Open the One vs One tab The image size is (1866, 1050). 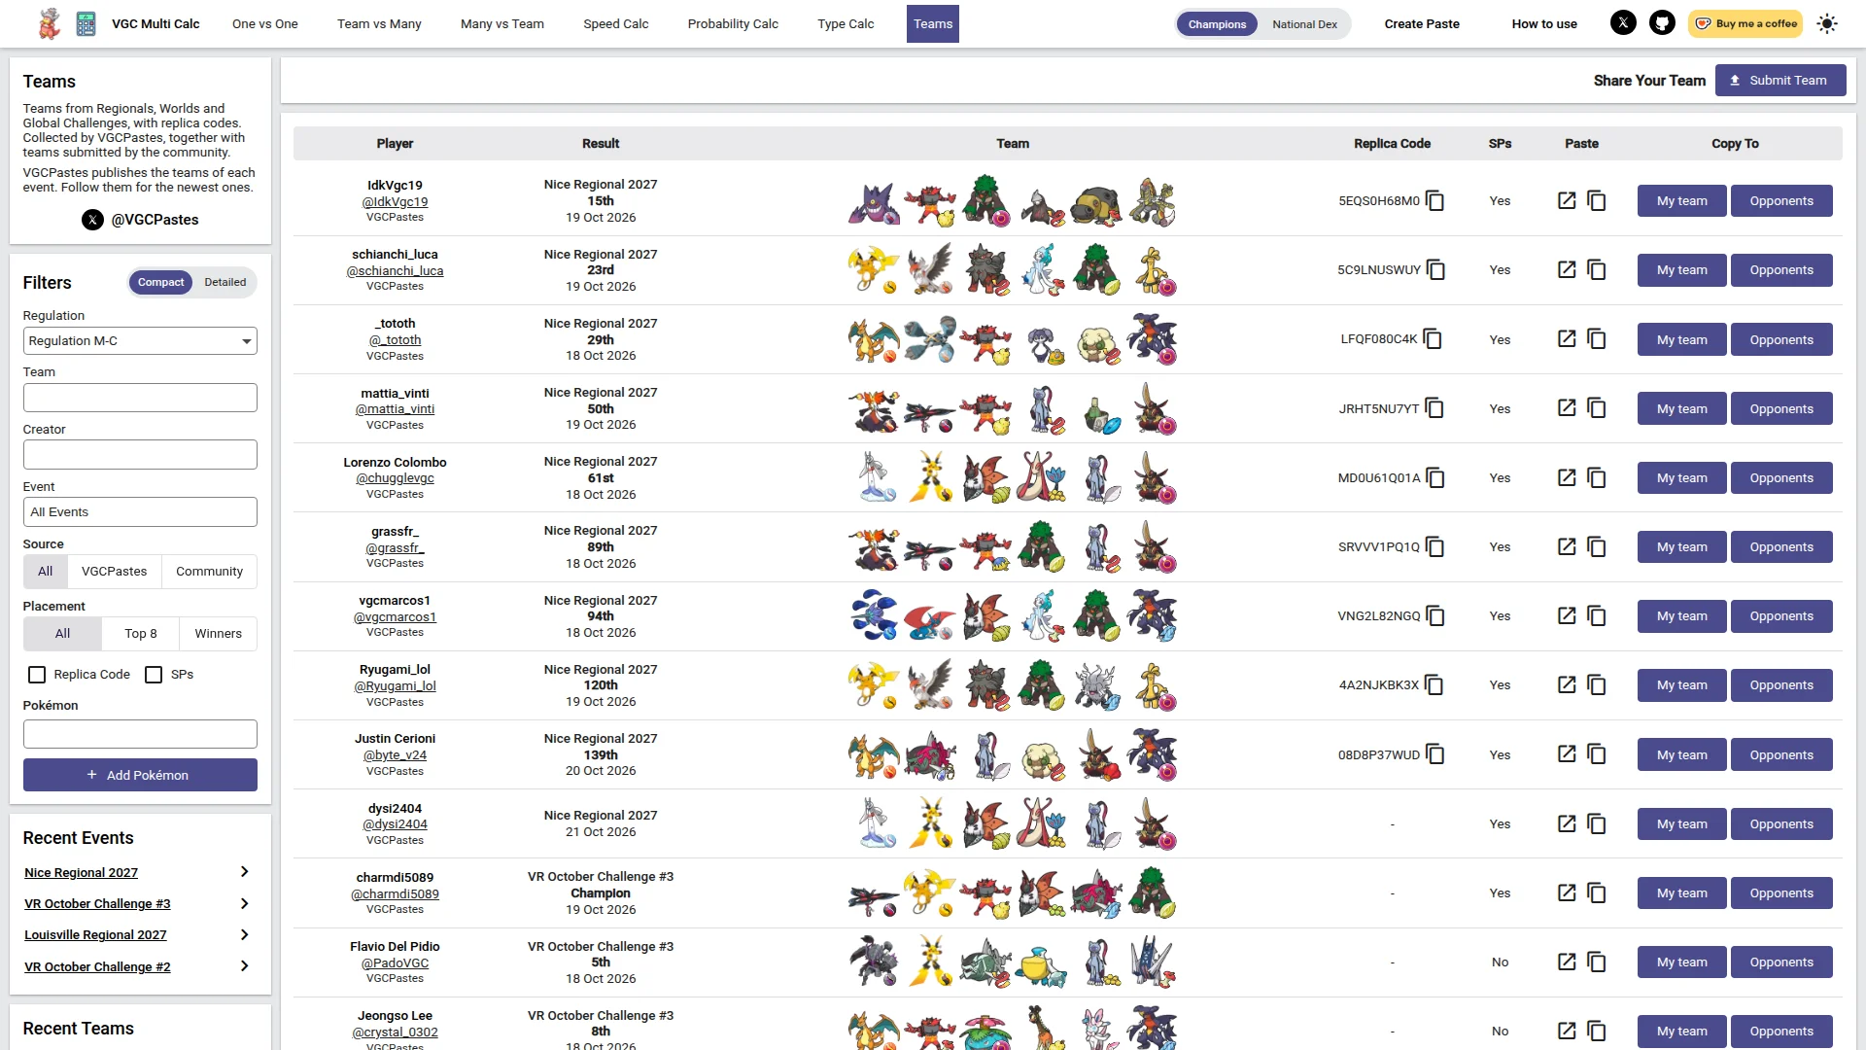tap(265, 24)
